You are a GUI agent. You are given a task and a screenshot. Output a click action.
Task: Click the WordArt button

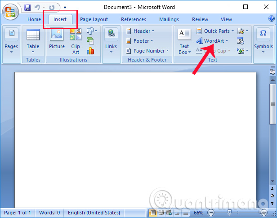[x=212, y=41]
